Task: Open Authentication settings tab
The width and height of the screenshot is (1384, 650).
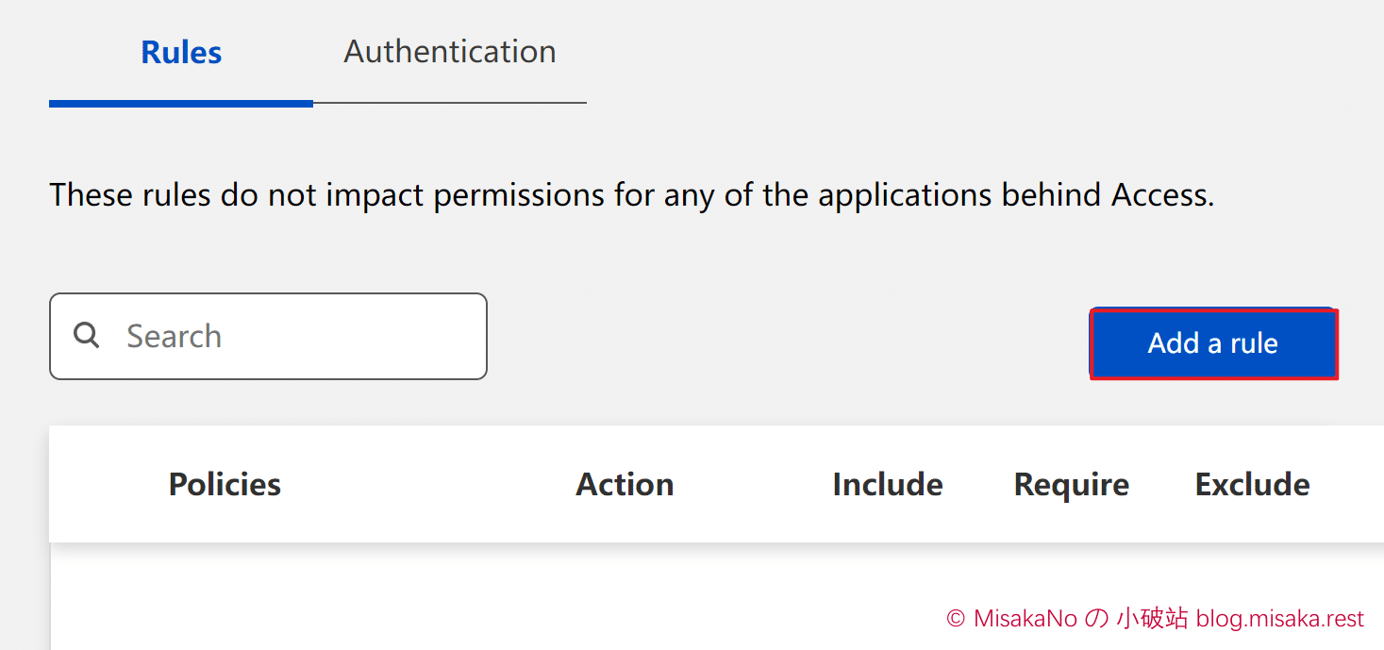Action: 449,51
